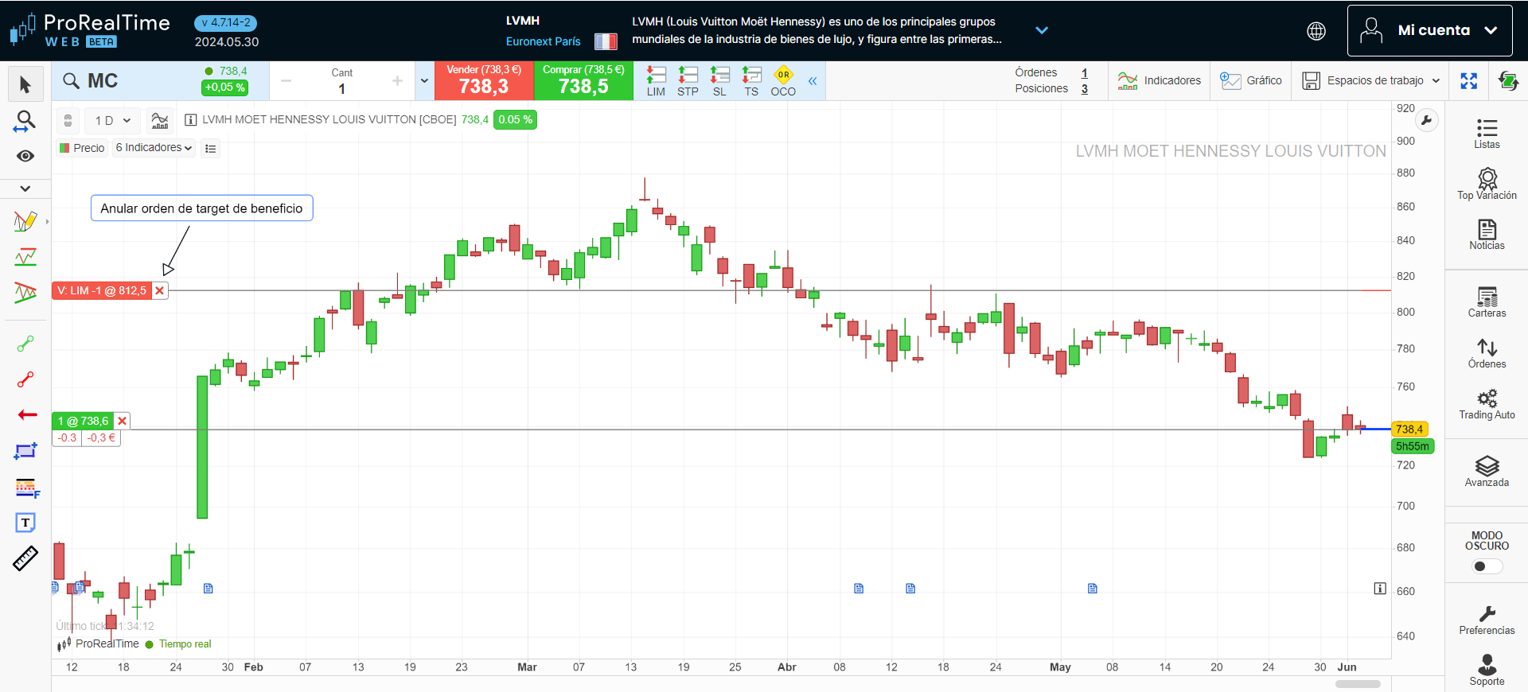Click the Precio color legend
Screen dimensions: 1528x692
click(82, 148)
